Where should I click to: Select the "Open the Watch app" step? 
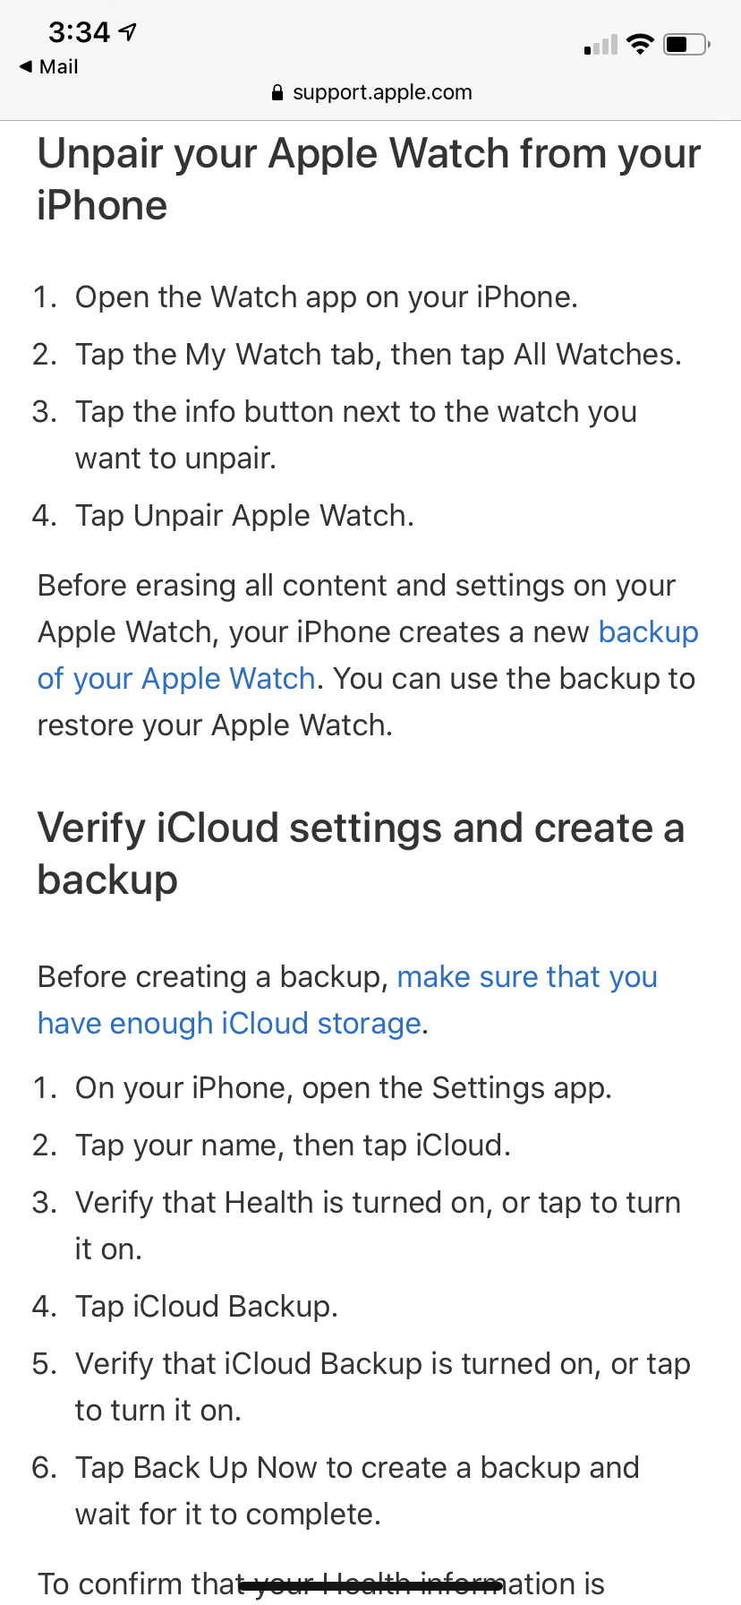pyautogui.click(x=326, y=297)
